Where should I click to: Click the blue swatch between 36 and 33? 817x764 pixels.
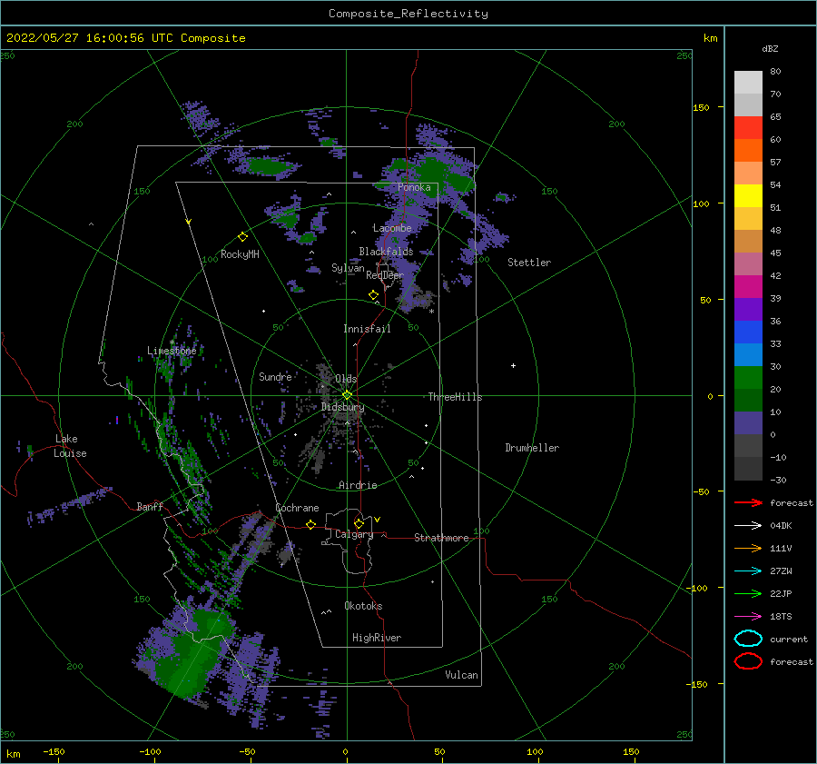748,332
